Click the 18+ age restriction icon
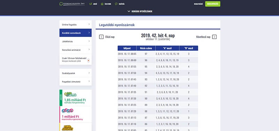 coord(89,60)
